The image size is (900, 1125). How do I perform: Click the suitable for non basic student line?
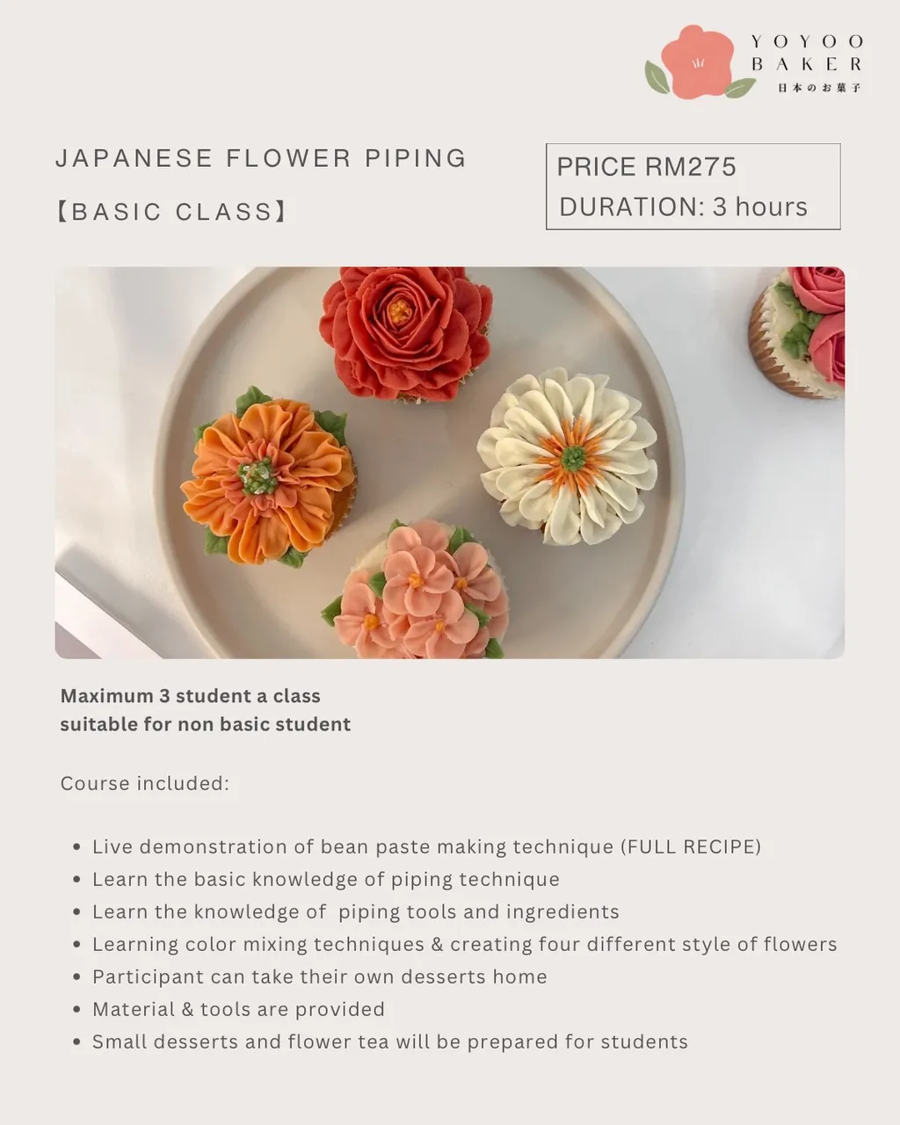pyautogui.click(x=206, y=725)
